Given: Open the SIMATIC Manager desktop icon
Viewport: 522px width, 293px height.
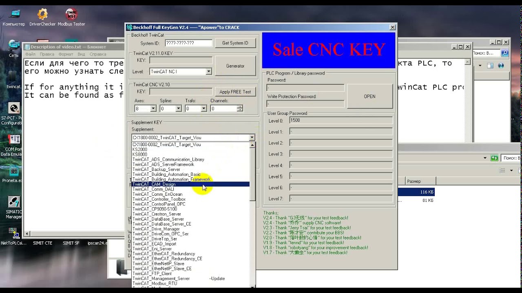Looking at the screenshot, I should click(x=14, y=208).
